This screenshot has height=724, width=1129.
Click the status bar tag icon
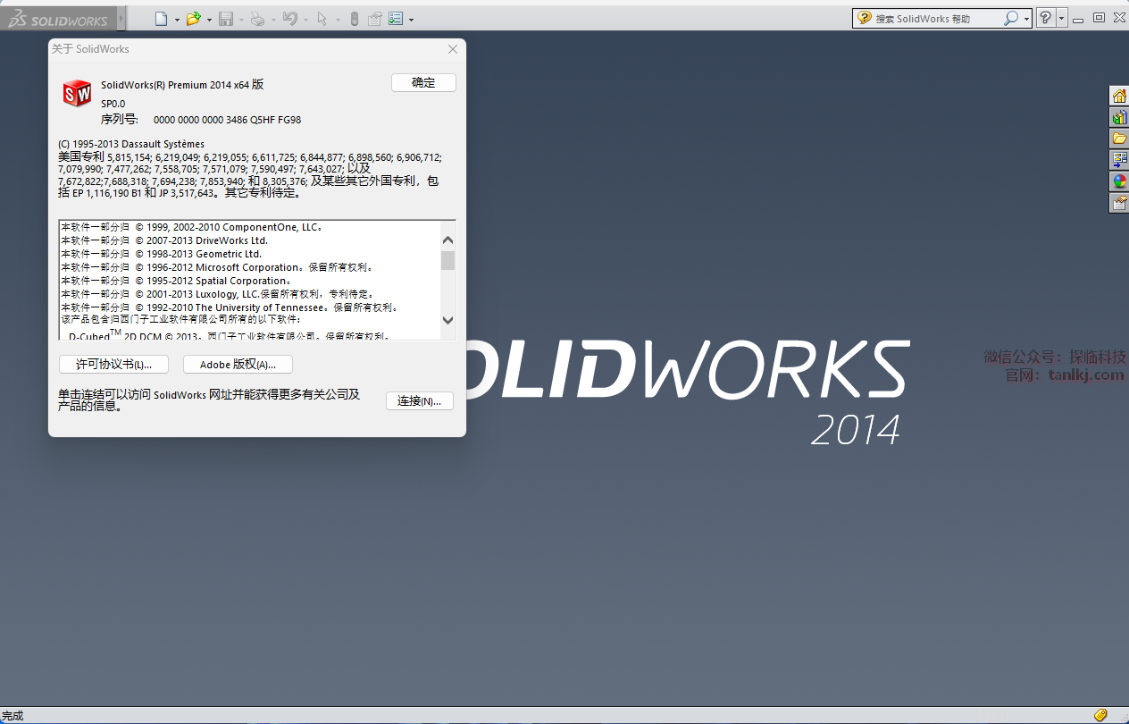tap(1100, 715)
